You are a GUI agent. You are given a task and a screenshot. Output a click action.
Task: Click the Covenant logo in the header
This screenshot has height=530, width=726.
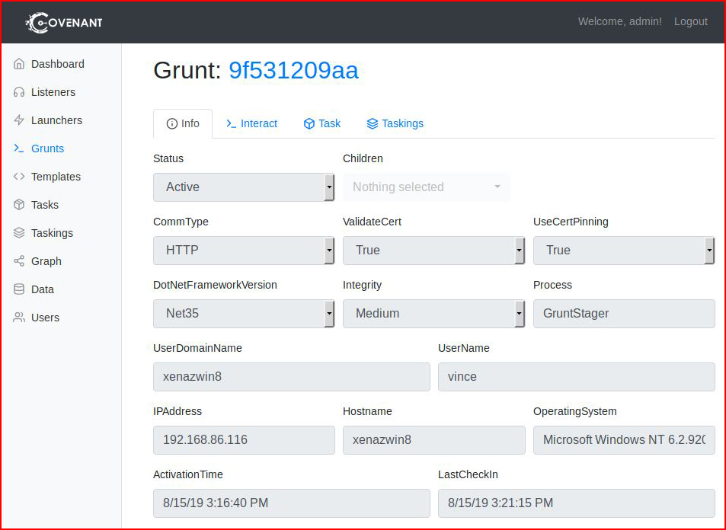coord(64,22)
